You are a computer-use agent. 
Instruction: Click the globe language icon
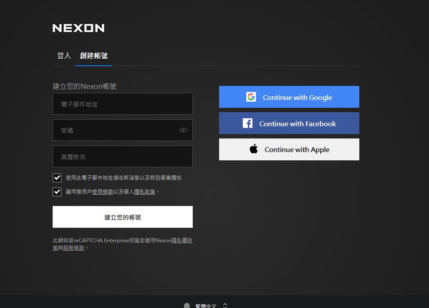(187, 305)
